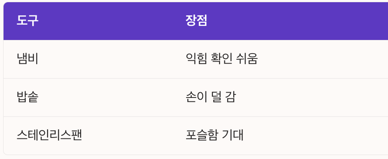388x159 pixels.
Task: Click the word 포슬함 in the table
Action: pos(201,136)
